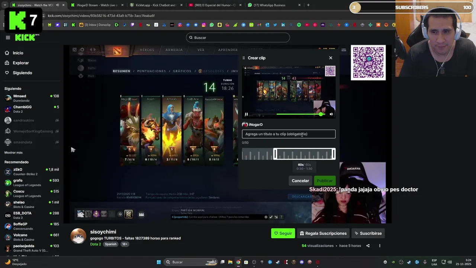Click the 18+ tag
This screenshot has height=268, width=476.
[125, 244]
